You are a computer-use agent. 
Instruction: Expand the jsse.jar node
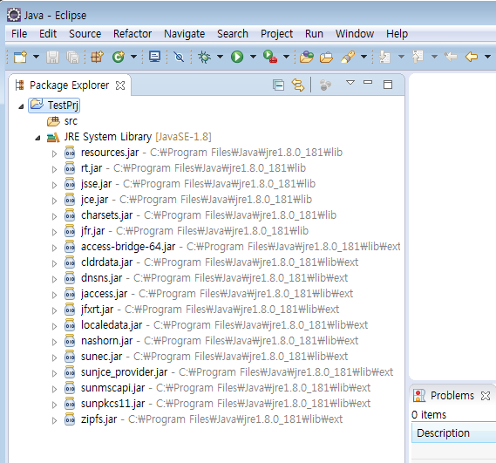point(54,185)
